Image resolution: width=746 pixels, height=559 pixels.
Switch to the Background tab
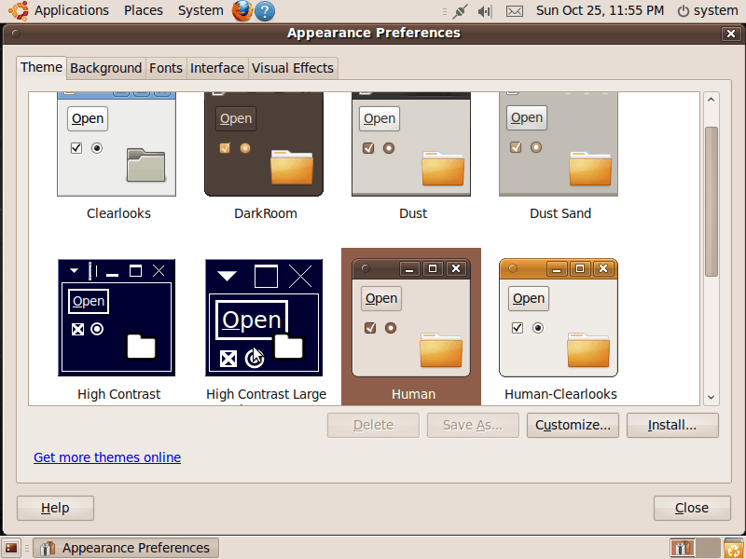point(106,68)
